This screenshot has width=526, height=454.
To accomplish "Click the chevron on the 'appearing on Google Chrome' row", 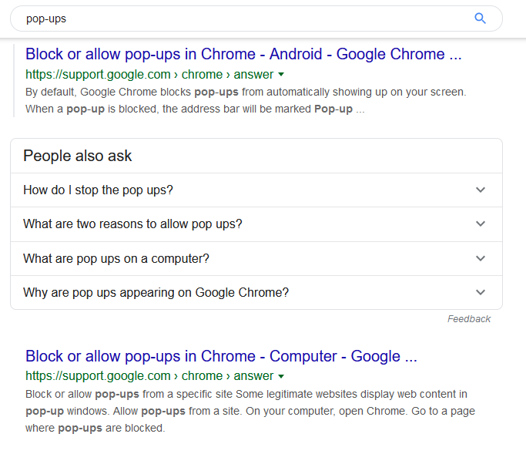I will (x=481, y=293).
